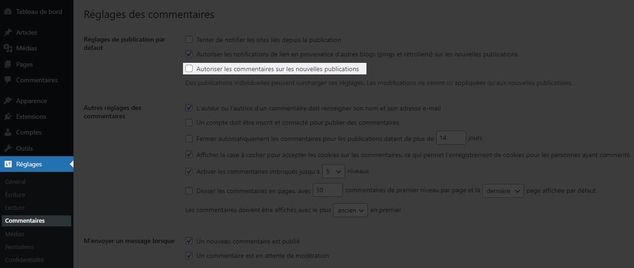This screenshot has height=268, width=634.
Task: Open the nested comments levels dropdown
Action: pyautogui.click(x=333, y=171)
